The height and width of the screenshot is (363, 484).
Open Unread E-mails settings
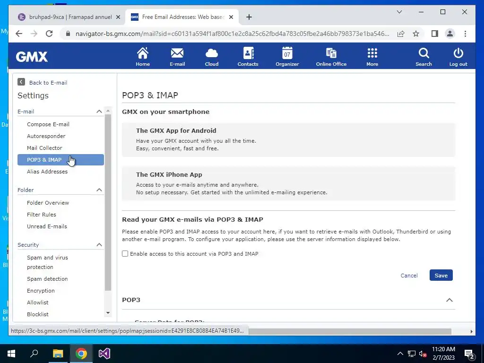coord(47,226)
